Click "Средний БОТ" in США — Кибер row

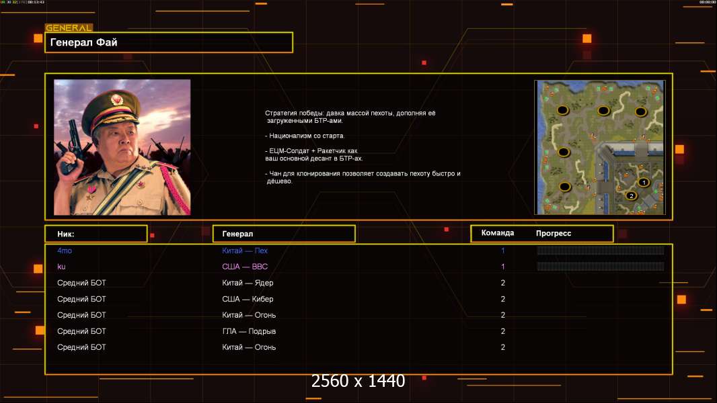tap(81, 299)
